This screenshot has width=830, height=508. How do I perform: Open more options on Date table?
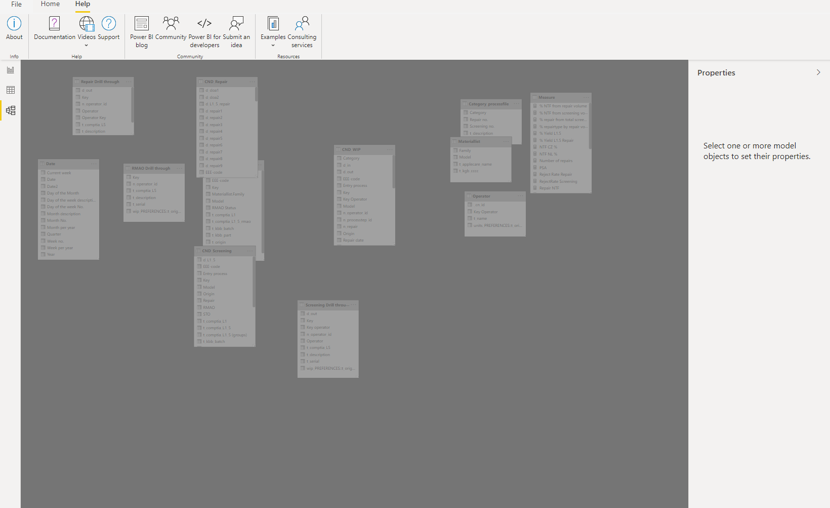tap(94, 164)
